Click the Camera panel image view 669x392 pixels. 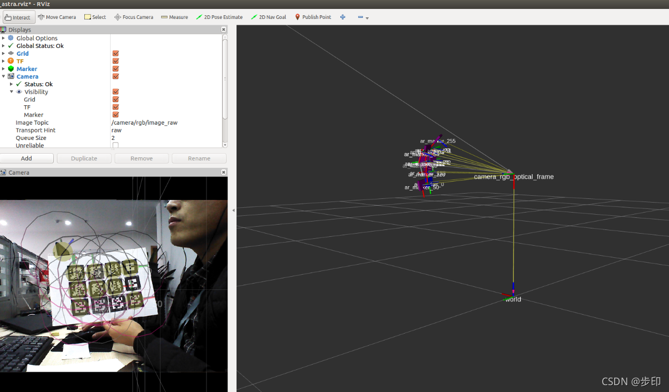tap(114, 284)
